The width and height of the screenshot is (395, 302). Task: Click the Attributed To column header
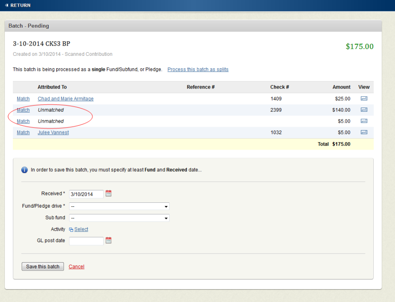(x=52, y=87)
